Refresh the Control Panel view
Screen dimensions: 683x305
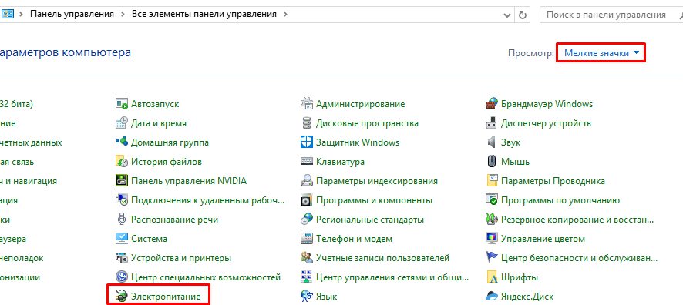pyautogui.click(x=522, y=15)
